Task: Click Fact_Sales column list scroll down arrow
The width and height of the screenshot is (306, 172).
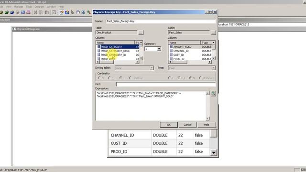Action: point(214,58)
